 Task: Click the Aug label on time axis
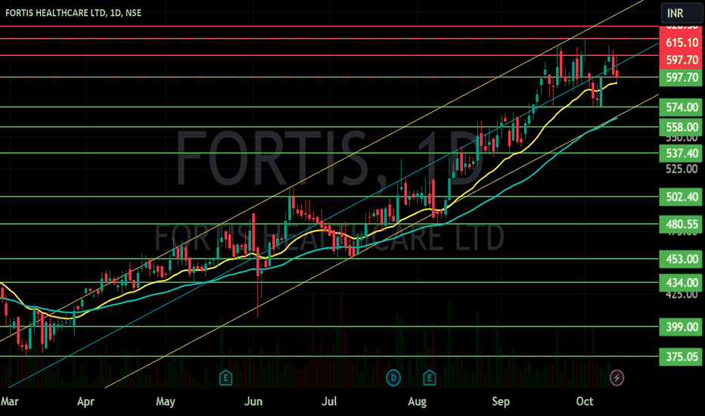(x=418, y=401)
